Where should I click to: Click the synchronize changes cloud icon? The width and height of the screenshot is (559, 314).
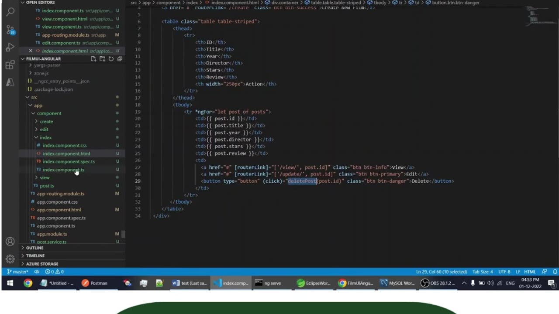37,272
